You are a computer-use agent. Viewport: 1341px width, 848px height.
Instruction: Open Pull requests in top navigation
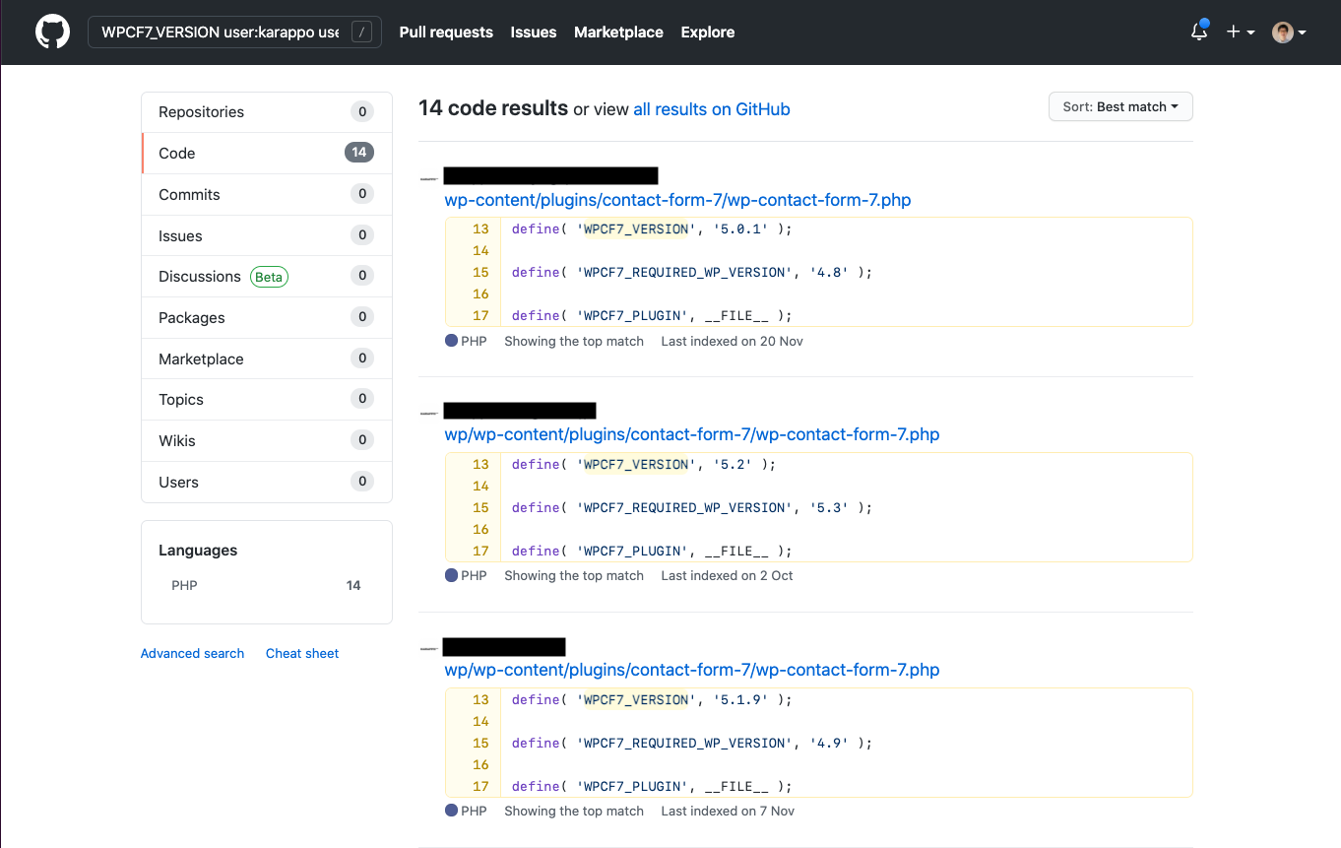pos(446,33)
